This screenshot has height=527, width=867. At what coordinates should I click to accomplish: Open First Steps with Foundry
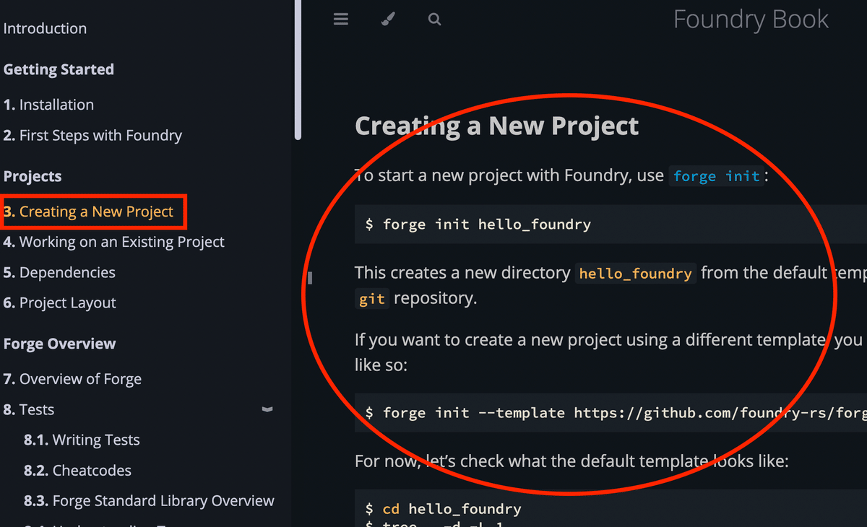coord(92,135)
